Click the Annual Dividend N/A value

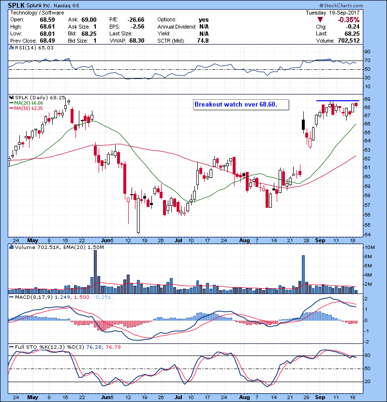point(204,27)
